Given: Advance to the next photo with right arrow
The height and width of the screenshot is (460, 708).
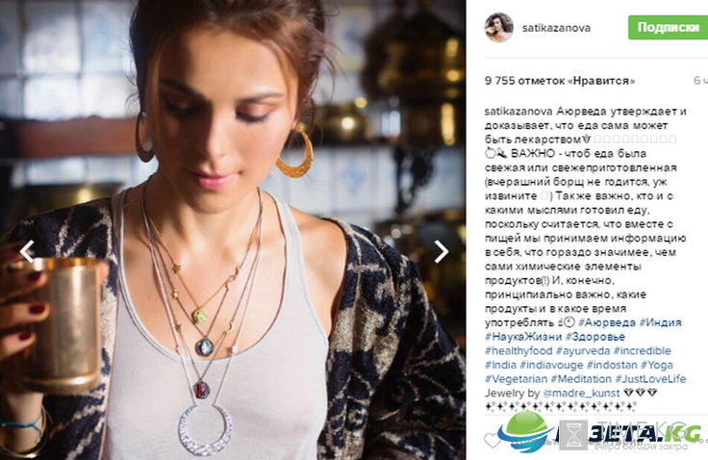Looking at the screenshot, I should coord(442,251).
